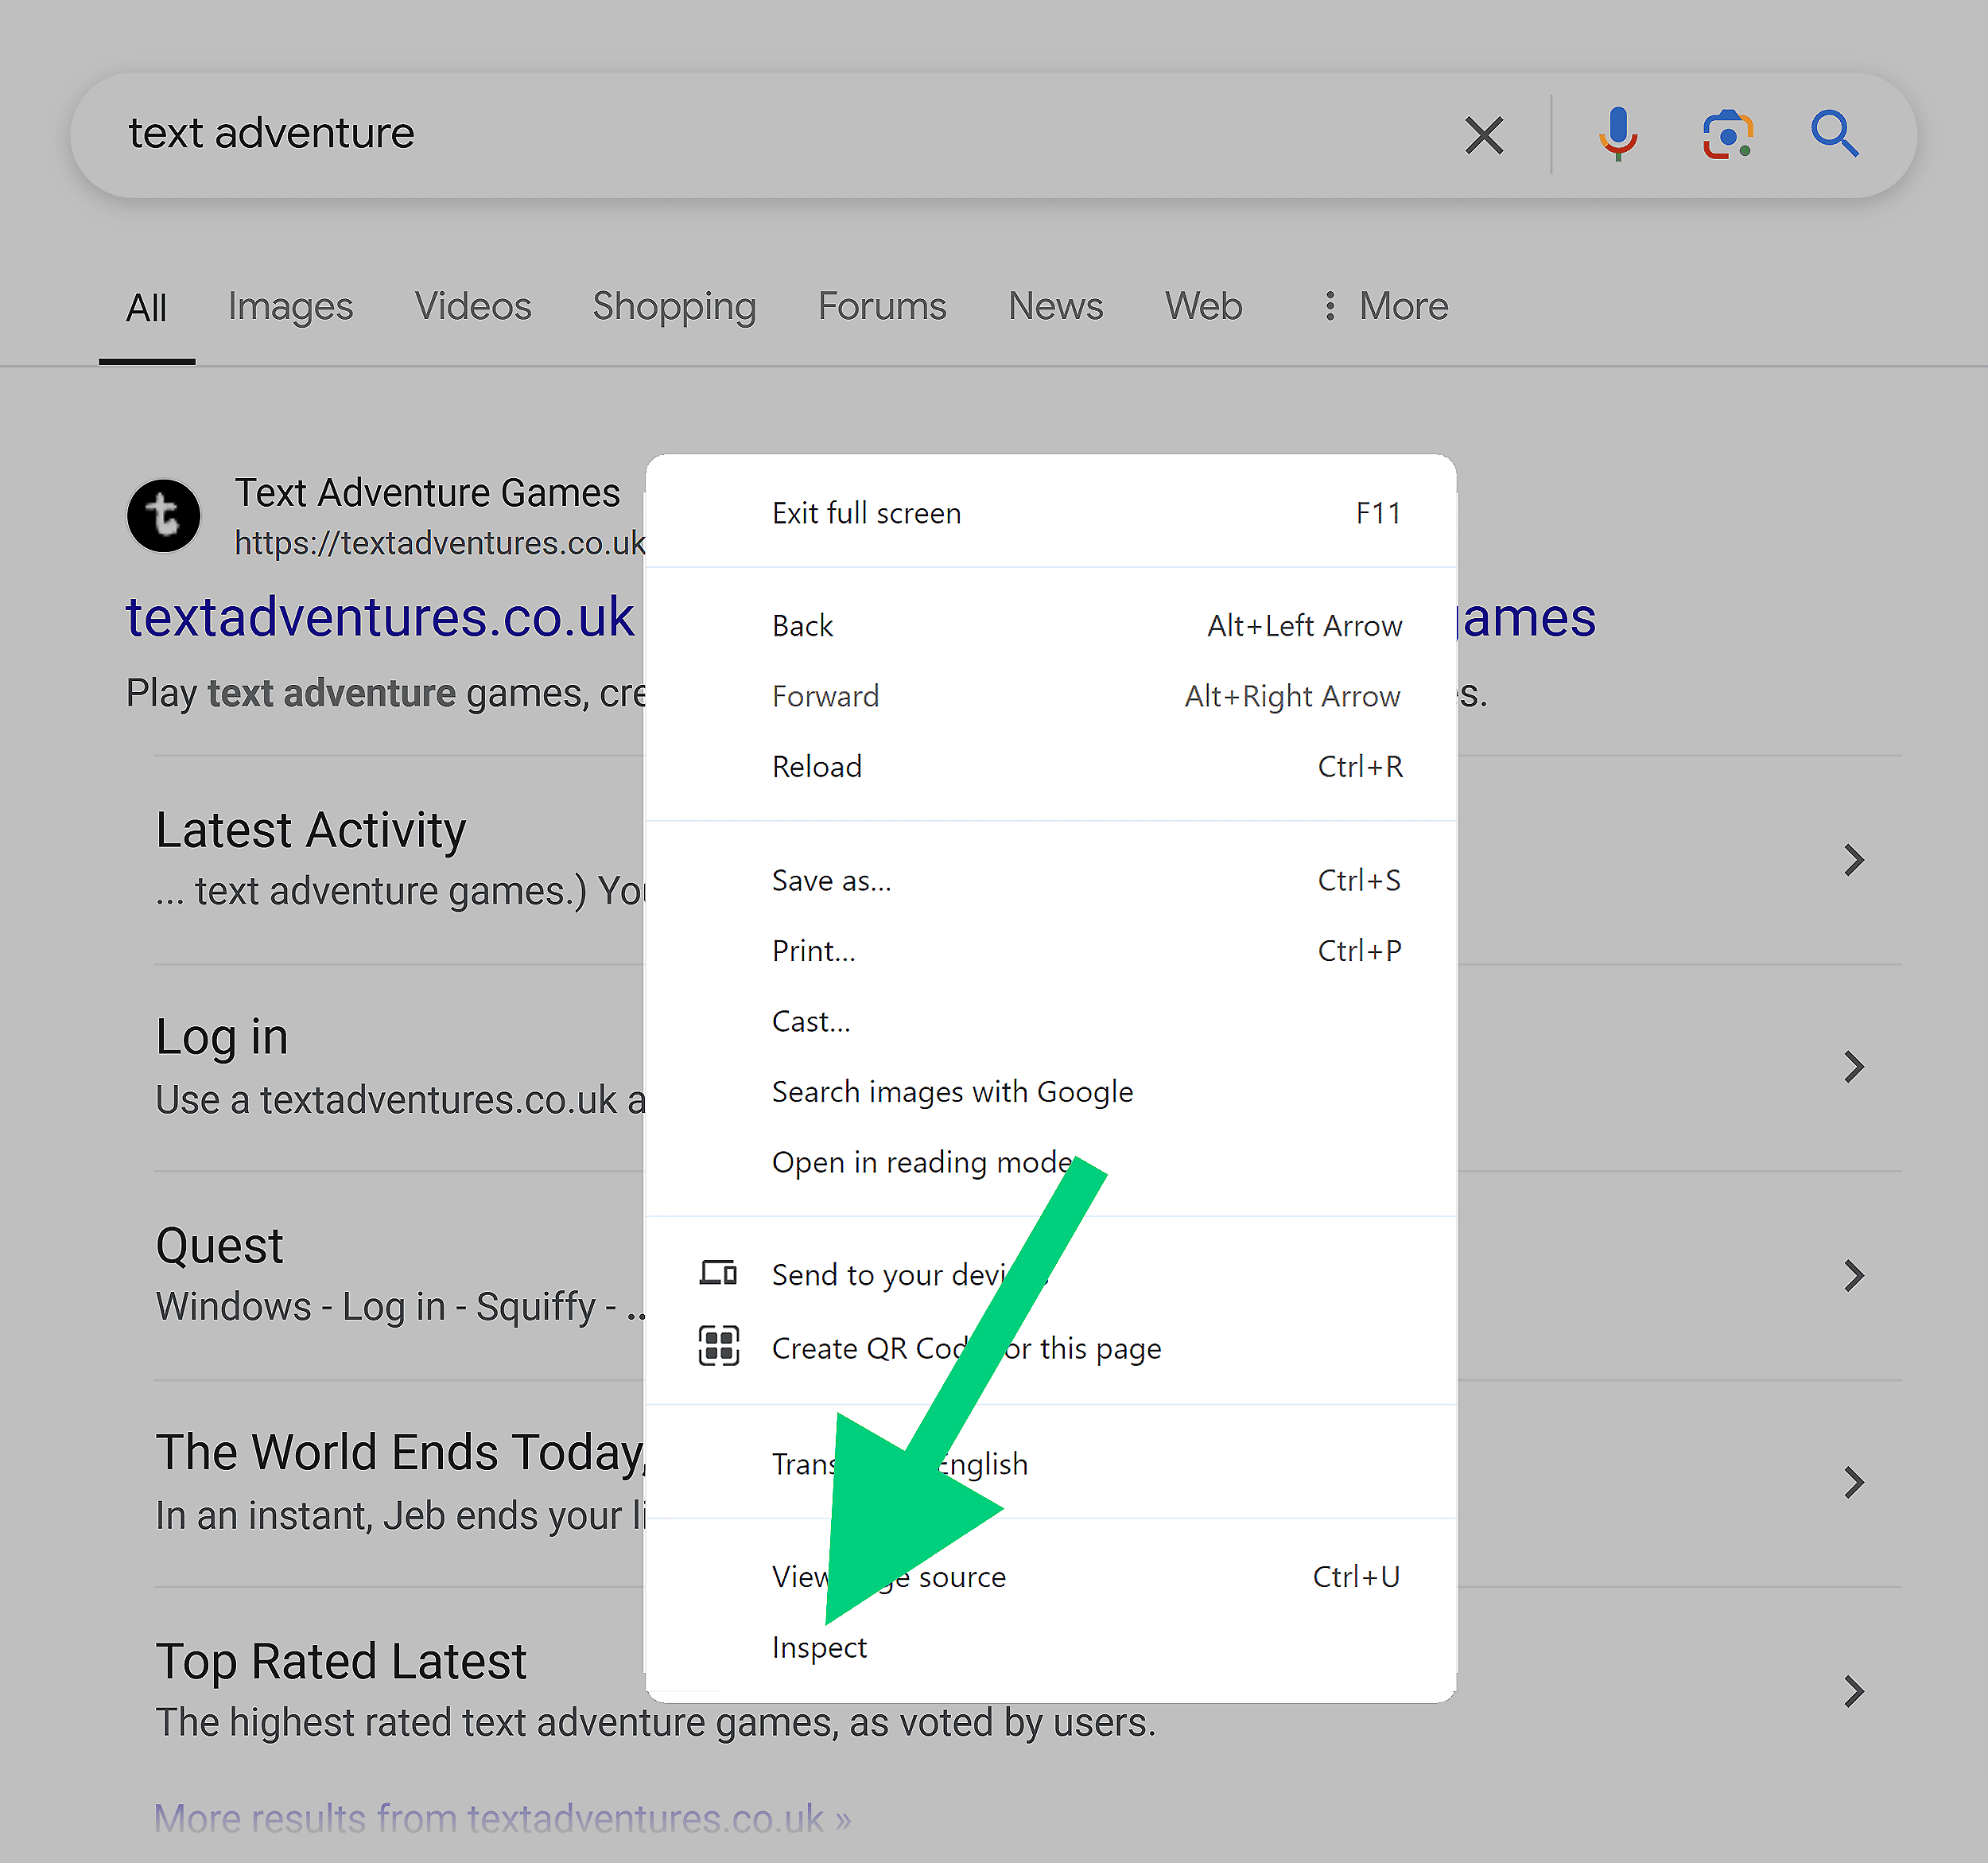This screenshot has height=1863, width=1988.
Task: Select the All results tab
Action: (146, 308)
